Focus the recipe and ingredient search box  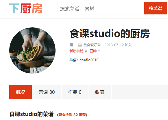coord(101,8)
